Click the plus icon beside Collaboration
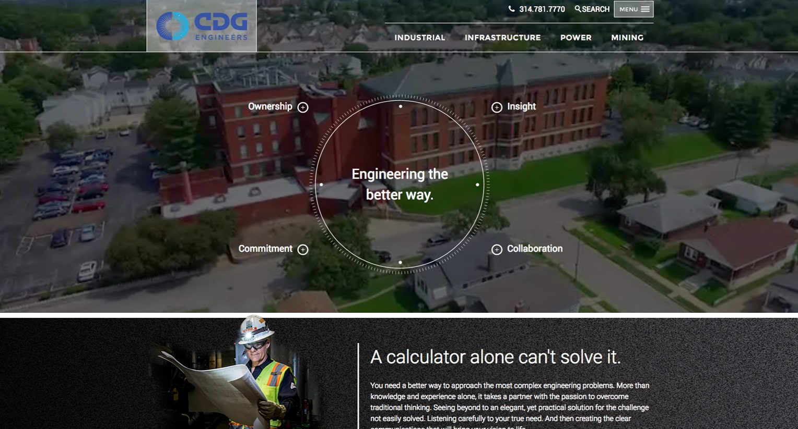Viewport: 798px width, 429px height. point(497,250)
